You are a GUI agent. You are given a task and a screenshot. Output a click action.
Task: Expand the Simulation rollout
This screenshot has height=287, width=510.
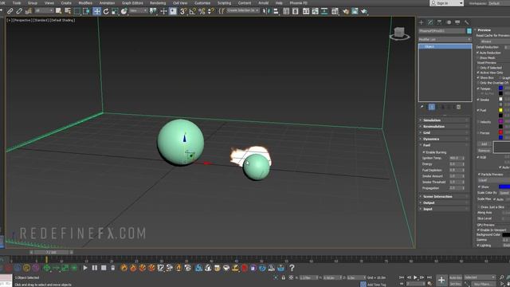tap(445, 120)
